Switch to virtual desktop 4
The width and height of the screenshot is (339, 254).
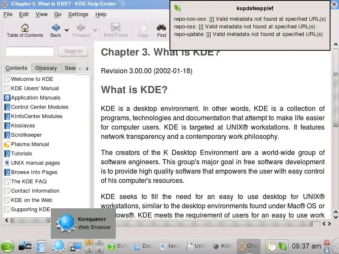pyautogui.click(x=99, y=250)
